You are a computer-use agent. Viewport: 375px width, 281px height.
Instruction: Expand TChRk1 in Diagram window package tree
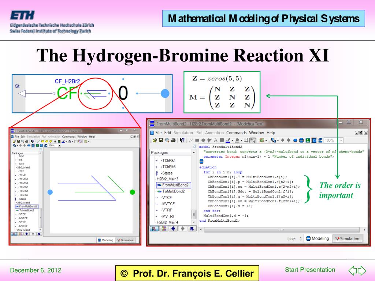pyautogui.click(x=16, y=179)
